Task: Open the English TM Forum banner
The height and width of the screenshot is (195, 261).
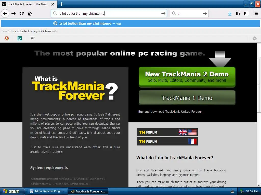Action: pos(167,132)
